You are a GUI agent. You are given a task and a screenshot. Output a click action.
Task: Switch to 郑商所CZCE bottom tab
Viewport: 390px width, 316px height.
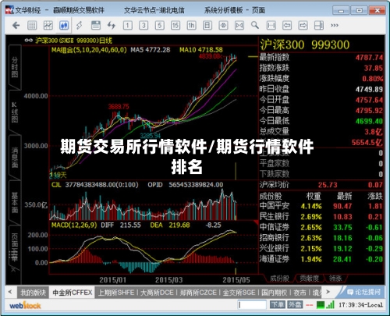tap(198, 293)
